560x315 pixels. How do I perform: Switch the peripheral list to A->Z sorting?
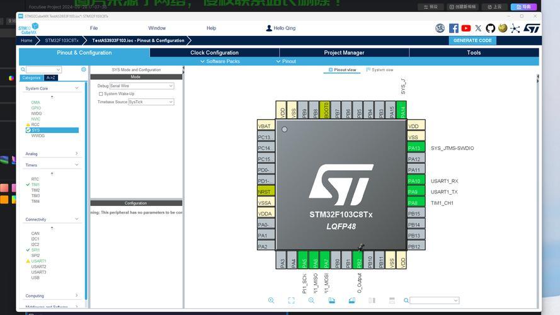[x=51, y=78]
